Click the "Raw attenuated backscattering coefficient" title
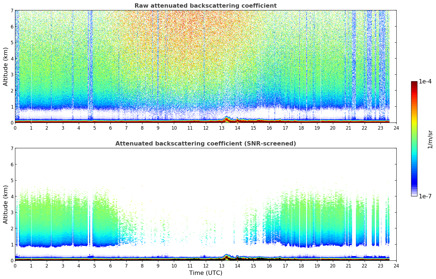436x279 pixels. 205,6
